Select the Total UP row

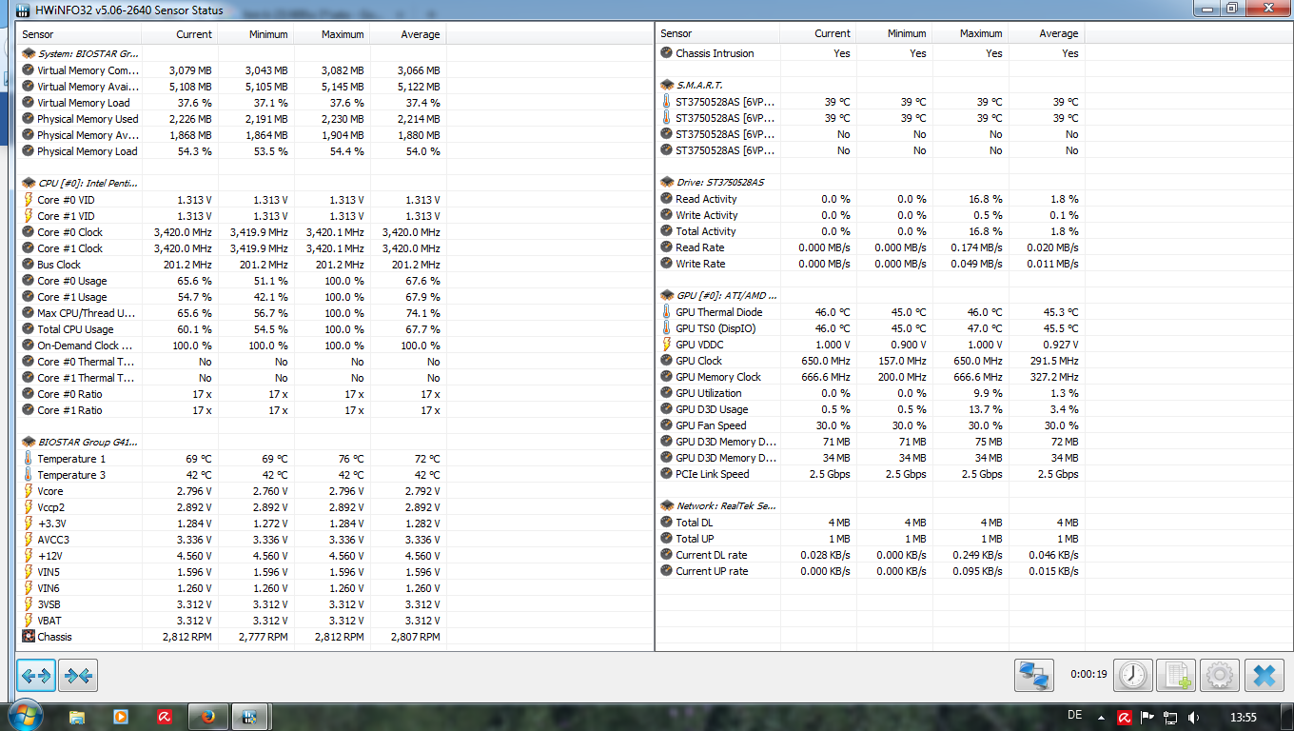click(x=870, y=539)
